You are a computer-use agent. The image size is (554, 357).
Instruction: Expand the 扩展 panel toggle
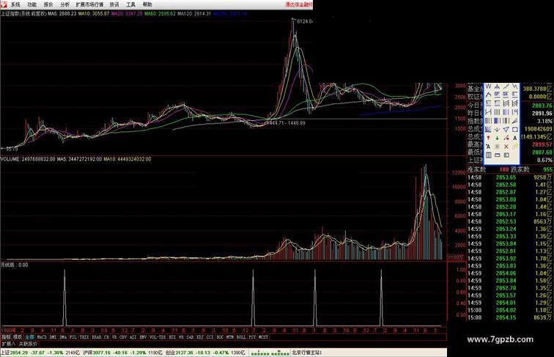coord(8,344)
